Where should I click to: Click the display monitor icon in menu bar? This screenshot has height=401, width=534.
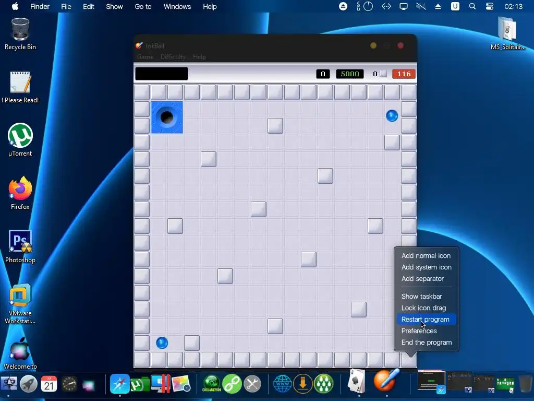(404, 6)
